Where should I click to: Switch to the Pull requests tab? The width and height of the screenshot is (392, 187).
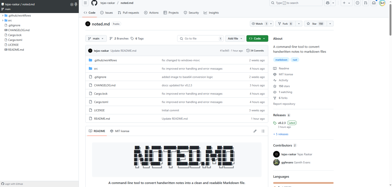(x=128, y=13)
